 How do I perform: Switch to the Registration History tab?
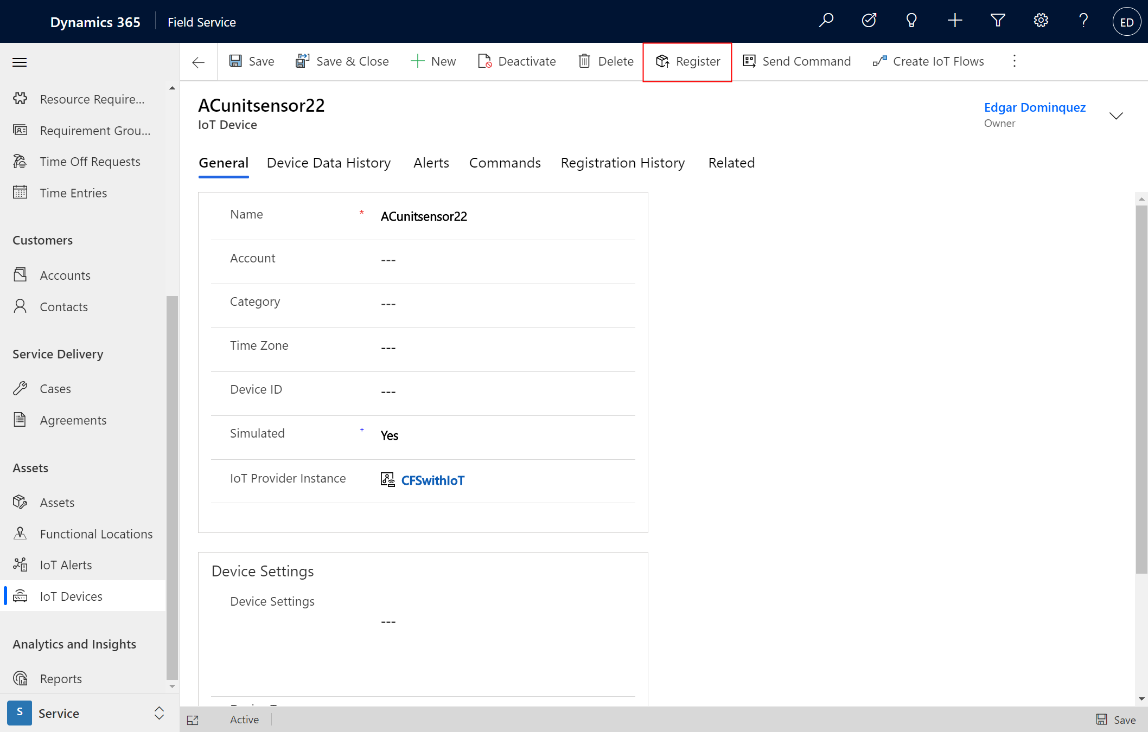tap(622, 163)
